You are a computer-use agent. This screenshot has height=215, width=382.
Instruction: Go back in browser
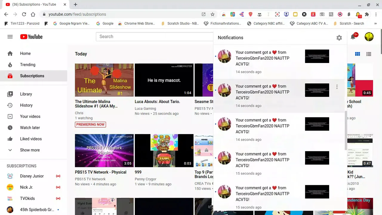[x=6, y=14]
